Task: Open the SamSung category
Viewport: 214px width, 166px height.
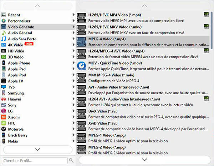Action: 38,93
